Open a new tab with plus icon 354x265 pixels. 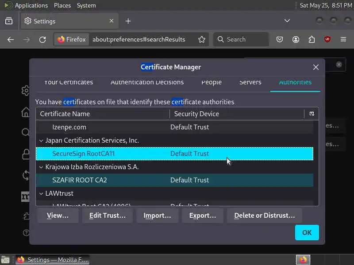point(128,21)
